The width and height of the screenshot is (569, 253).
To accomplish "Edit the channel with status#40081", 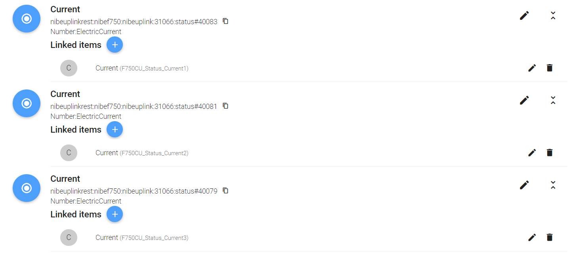I will 524,101.
